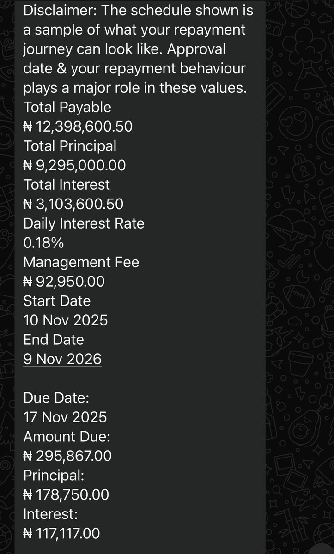
Task: Select the Total Payable amount ₦12,398,600.50
Action: [x=78, y=126]
